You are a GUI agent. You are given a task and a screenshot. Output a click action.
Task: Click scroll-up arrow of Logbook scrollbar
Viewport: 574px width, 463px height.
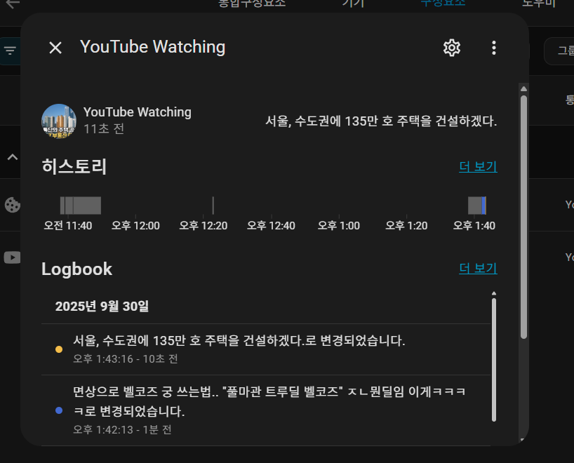(x=494, y=293)
